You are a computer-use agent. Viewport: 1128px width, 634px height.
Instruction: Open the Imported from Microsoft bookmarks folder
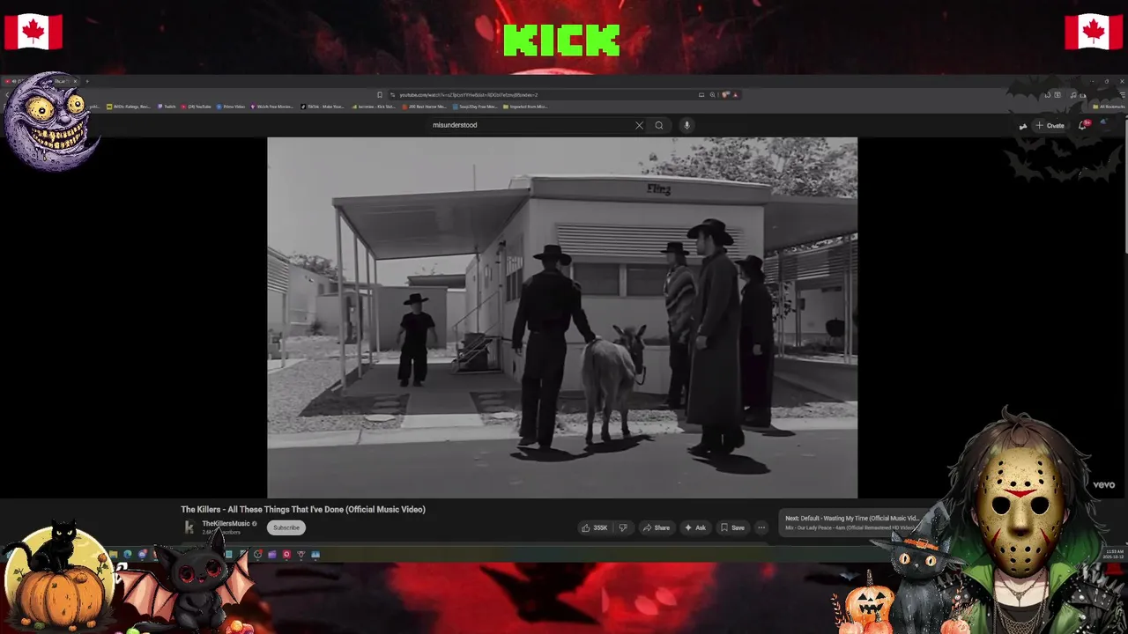[526, 107]
